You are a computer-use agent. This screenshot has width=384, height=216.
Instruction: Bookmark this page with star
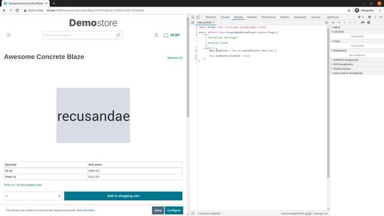click(x=349, y=11)
